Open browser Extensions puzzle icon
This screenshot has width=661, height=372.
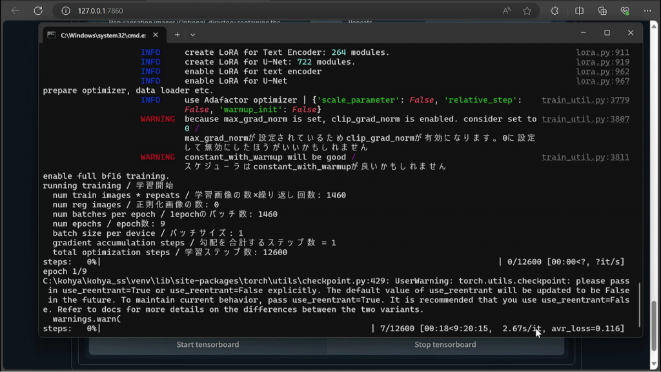[554, 11]
